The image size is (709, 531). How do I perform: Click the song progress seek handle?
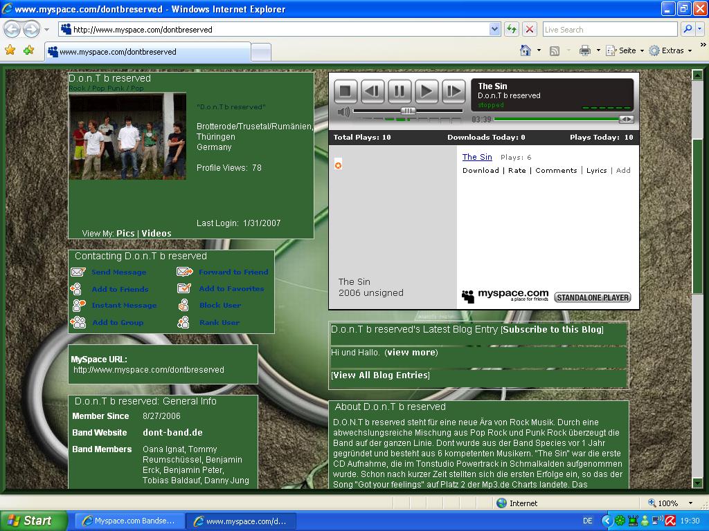tap(626, 119)
